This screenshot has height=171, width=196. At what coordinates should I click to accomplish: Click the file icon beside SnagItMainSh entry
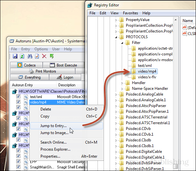[x=26, y=167]
